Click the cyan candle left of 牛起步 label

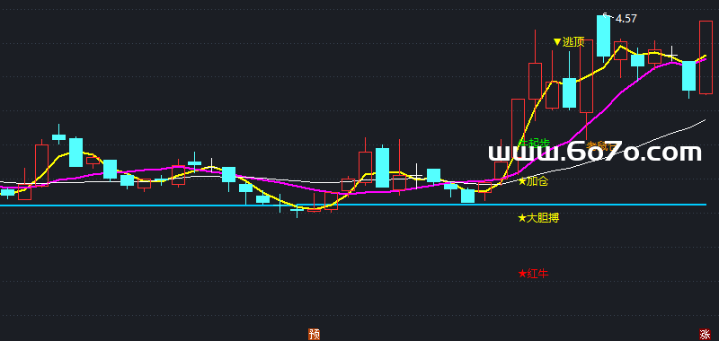click(x=467, y=196)
